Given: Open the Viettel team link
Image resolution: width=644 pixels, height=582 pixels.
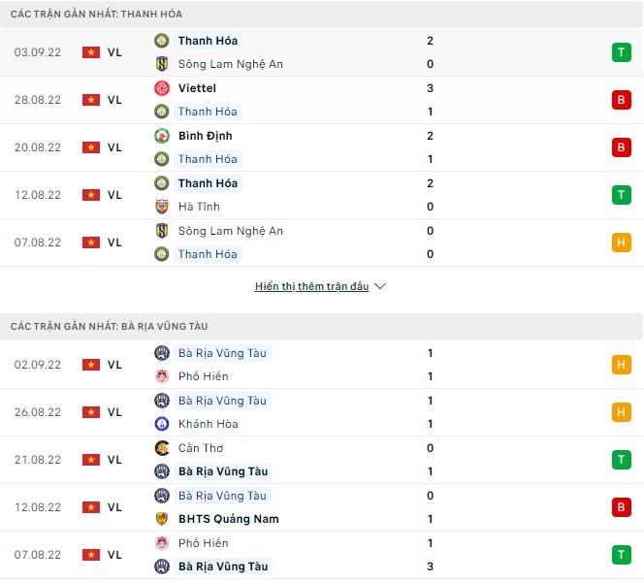Looking at the screenshot, I should (x=197, y=88).
